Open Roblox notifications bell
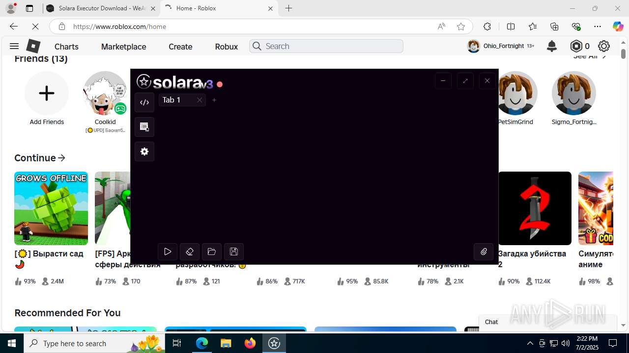This screenshot has width=629, height=353. click(x=552, y=46)
